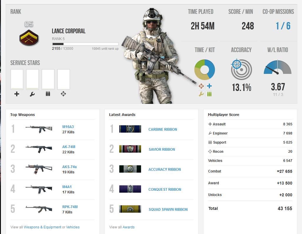Click the Carbine Ribbon image

coord(130,129)
